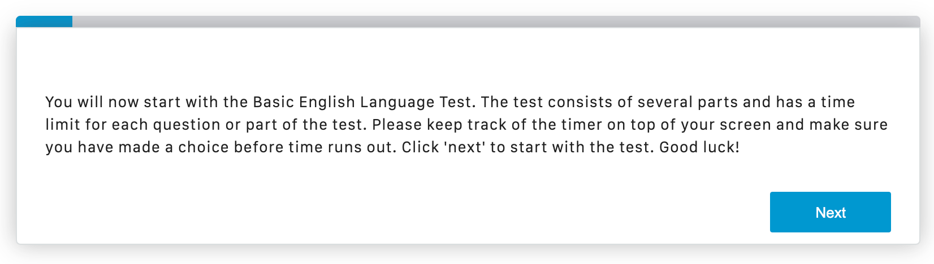Click the words 'Good luck!' in instructions

click(x=699, y=147)
